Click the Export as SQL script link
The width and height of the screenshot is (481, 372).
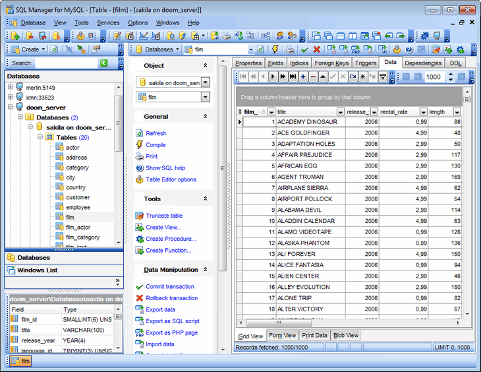172,321
